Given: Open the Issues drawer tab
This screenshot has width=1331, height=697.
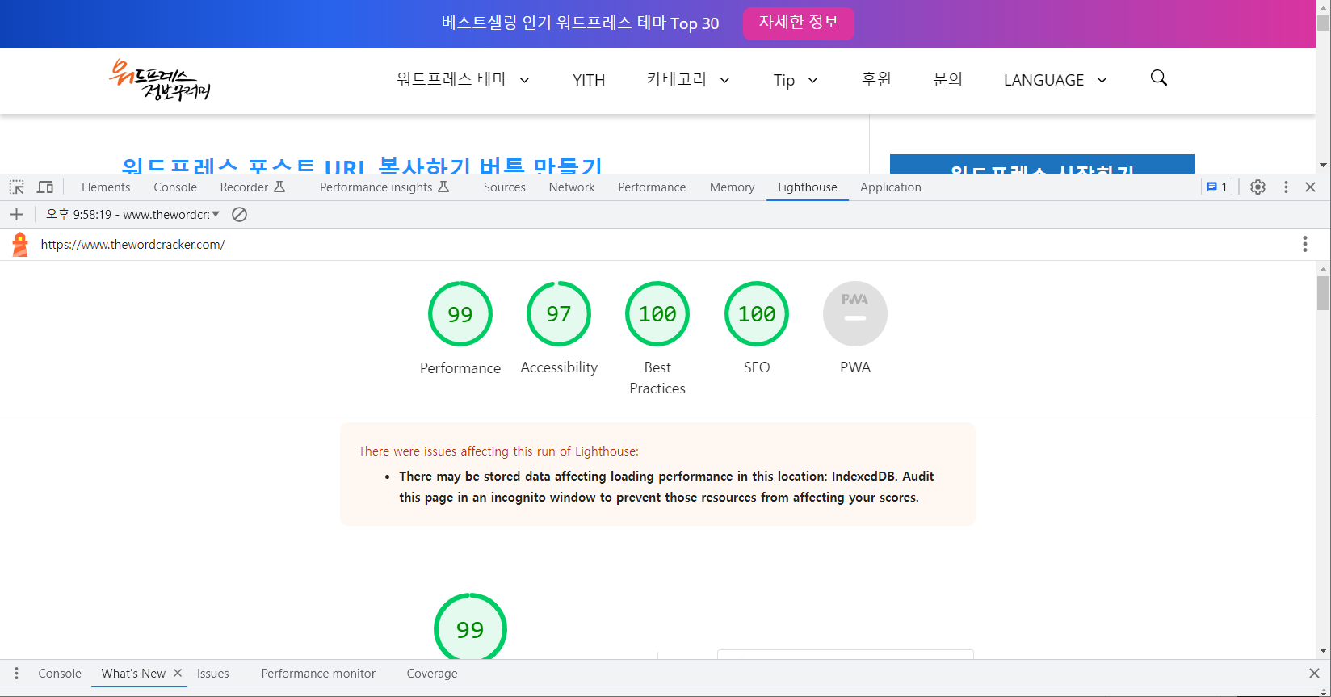Looking at the screenshot, I should point(213,674).
